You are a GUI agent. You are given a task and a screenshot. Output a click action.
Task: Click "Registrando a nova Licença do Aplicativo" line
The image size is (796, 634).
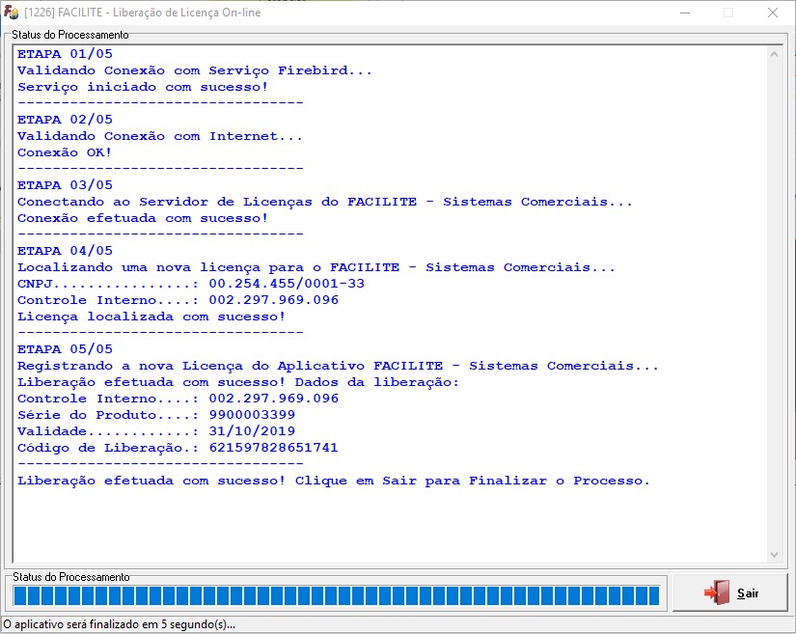pyautogui.click(x=338, y=366)
